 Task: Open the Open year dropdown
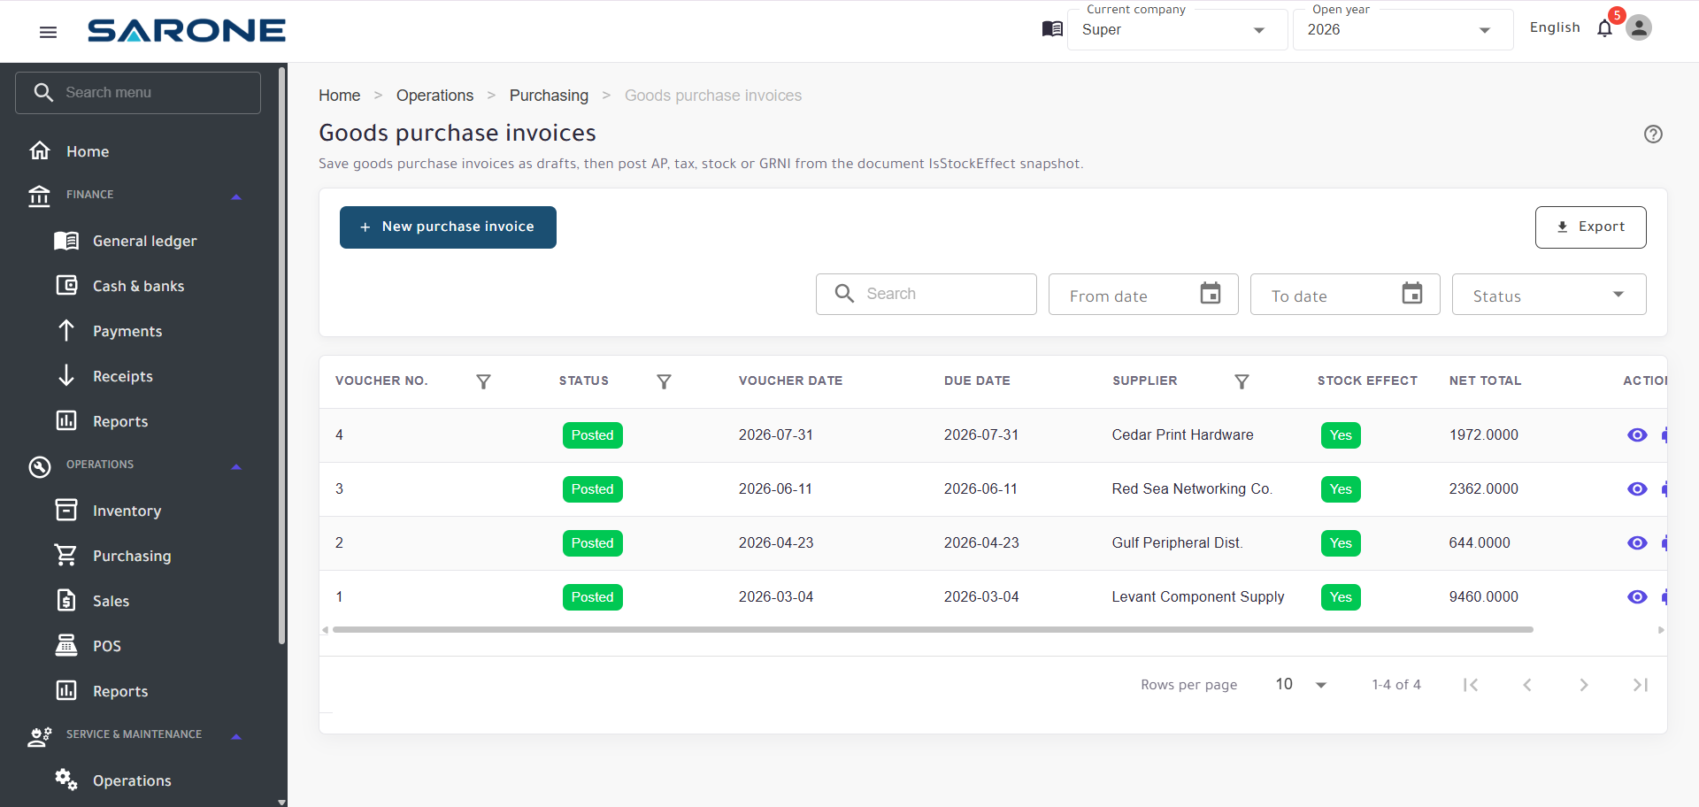pos(1403,30)
